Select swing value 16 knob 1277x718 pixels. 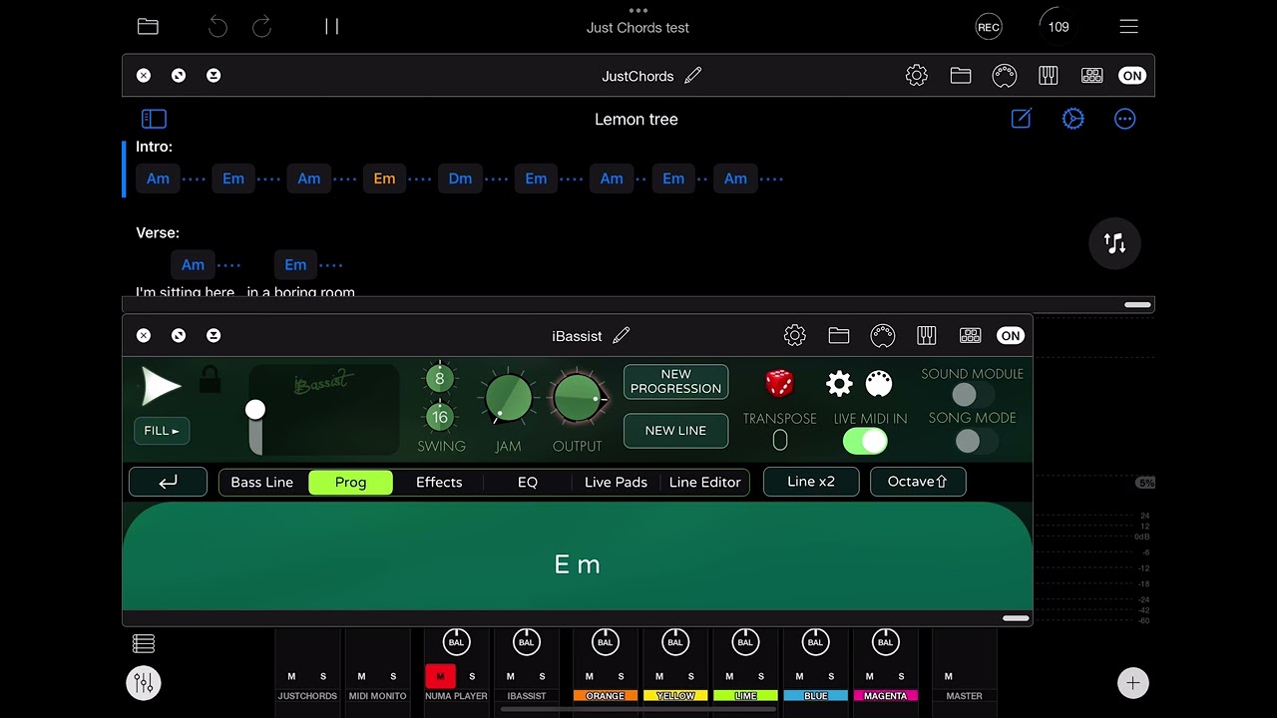pos(439,417)
